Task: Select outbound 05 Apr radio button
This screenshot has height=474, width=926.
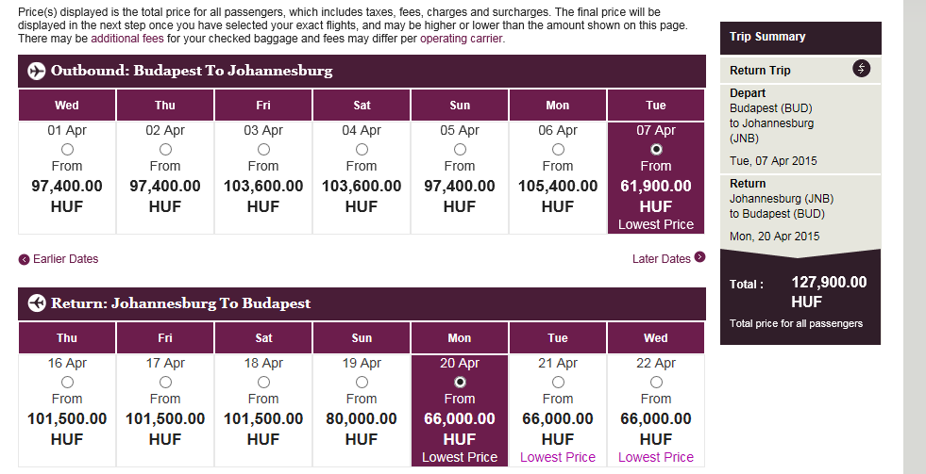Action: click(460, 149)
